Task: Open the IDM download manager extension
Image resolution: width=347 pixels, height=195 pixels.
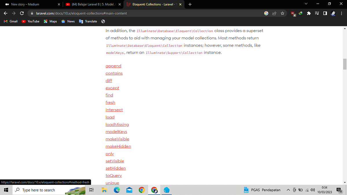Action: tap(300, 13)
